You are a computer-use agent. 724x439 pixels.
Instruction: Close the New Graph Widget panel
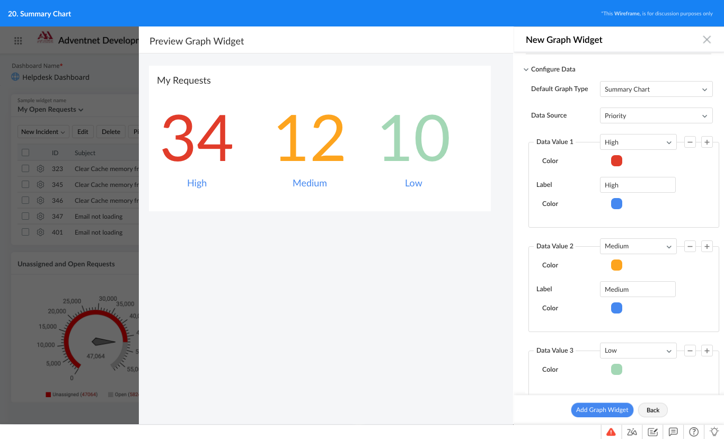pos(707,40)
